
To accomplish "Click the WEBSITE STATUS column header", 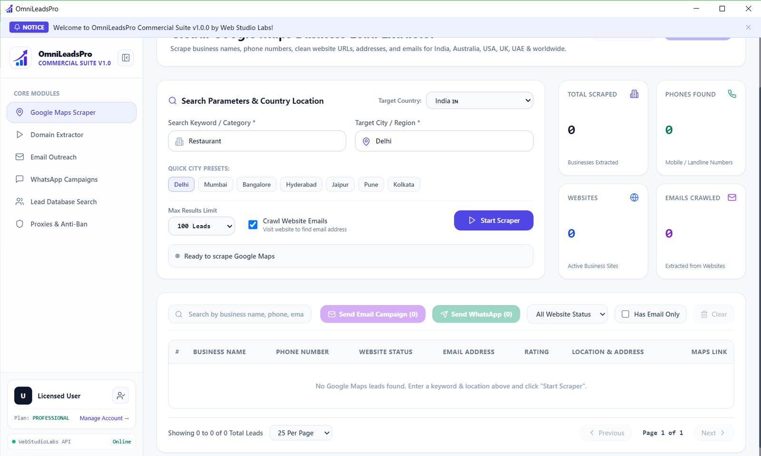I will (386, 352).
